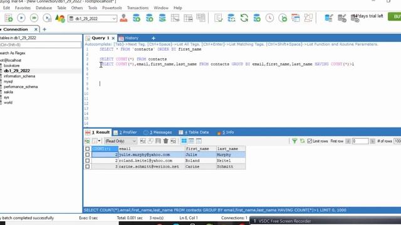Close the Connection tab
Screen dimensions: 401x225
click(36, 29)
